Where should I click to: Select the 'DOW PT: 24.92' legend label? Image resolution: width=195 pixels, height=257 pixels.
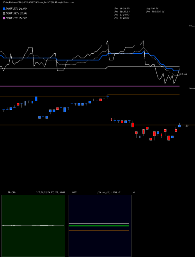(16, 18)
